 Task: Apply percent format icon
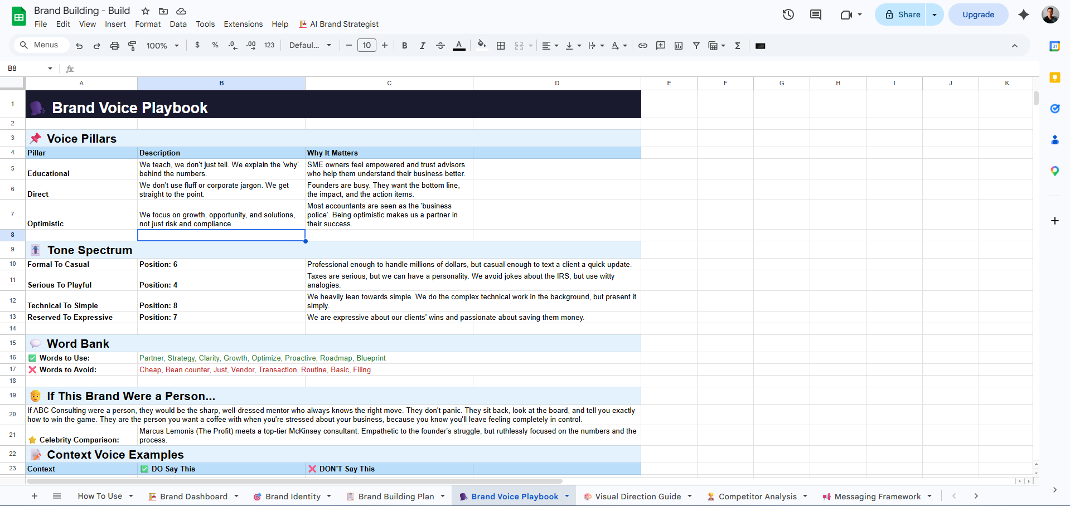pos(215,45)
